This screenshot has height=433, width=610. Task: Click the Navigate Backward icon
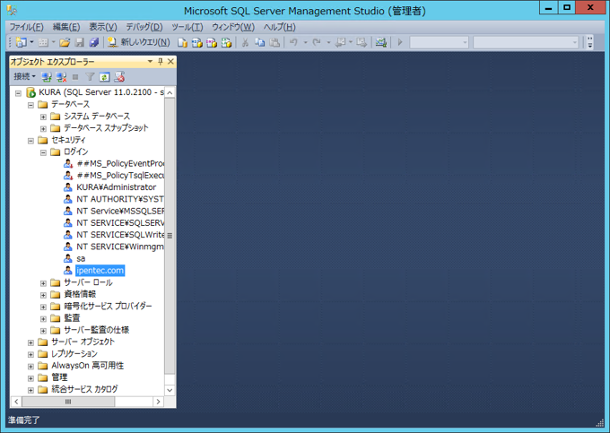pyautogui.click(x=340, y=42)
